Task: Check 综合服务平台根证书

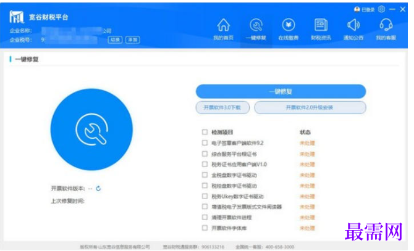Action: click(205, 154)
